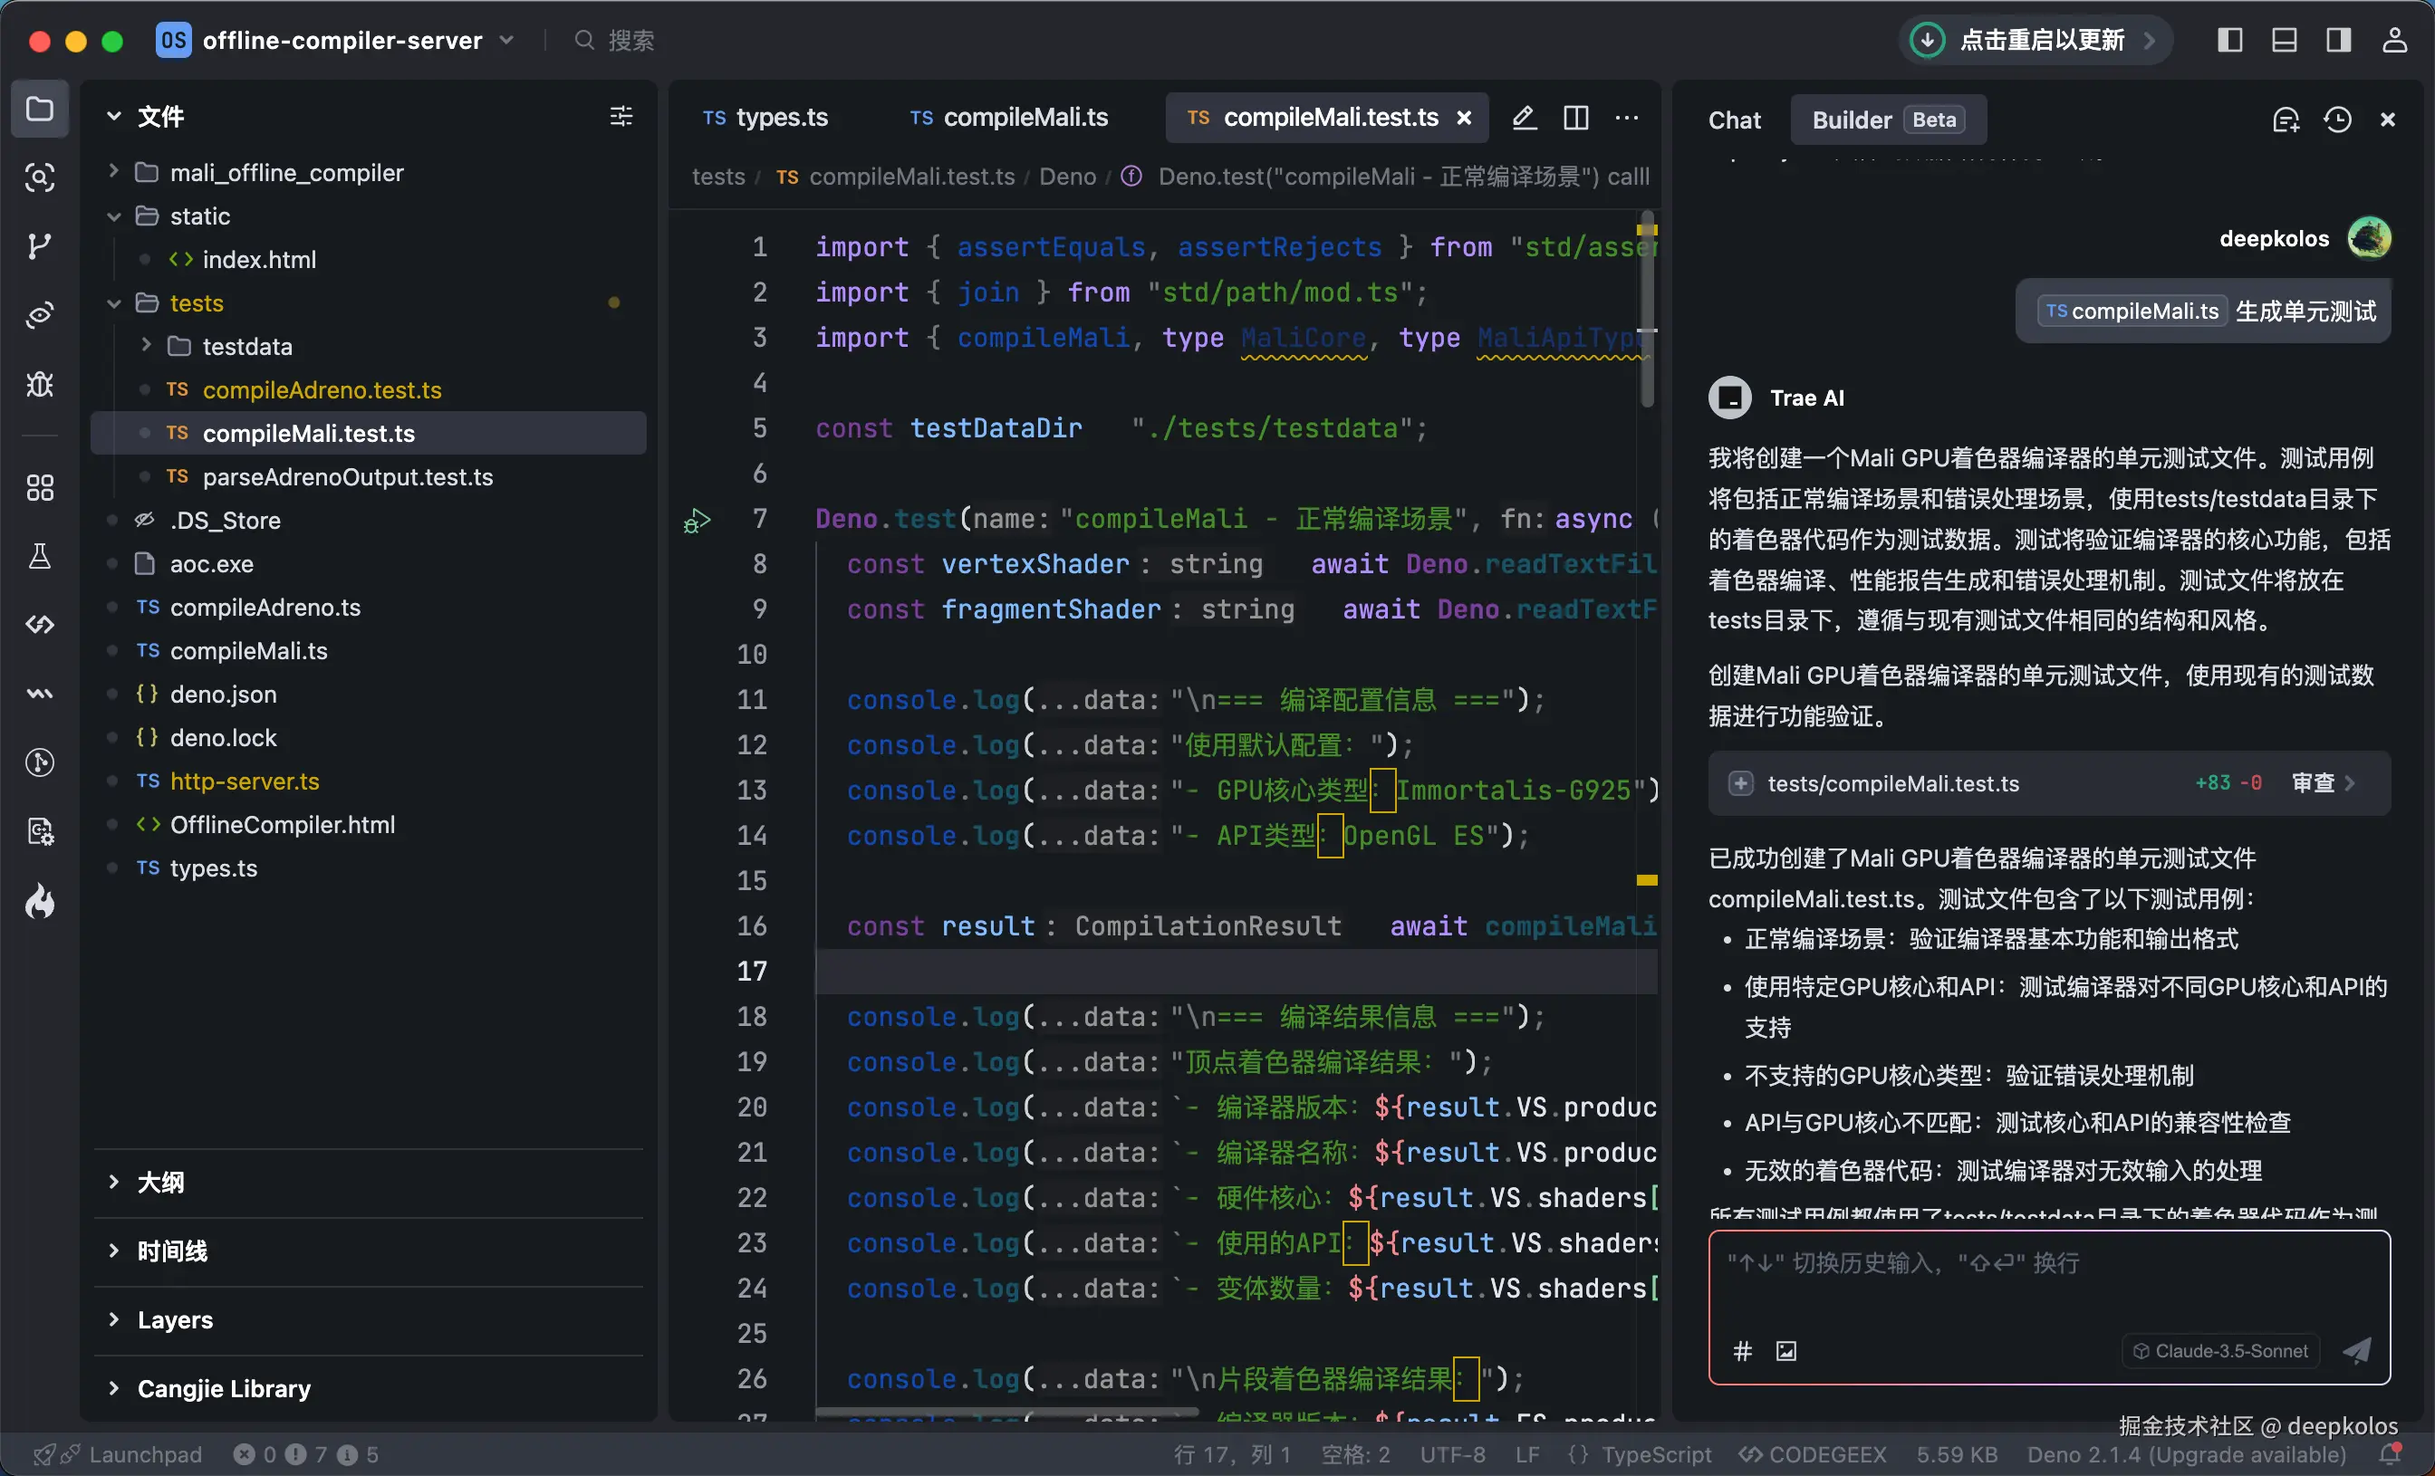2435x1476 pixels.
Task: Click split editor layout icon
Action: coord(1576,118)
